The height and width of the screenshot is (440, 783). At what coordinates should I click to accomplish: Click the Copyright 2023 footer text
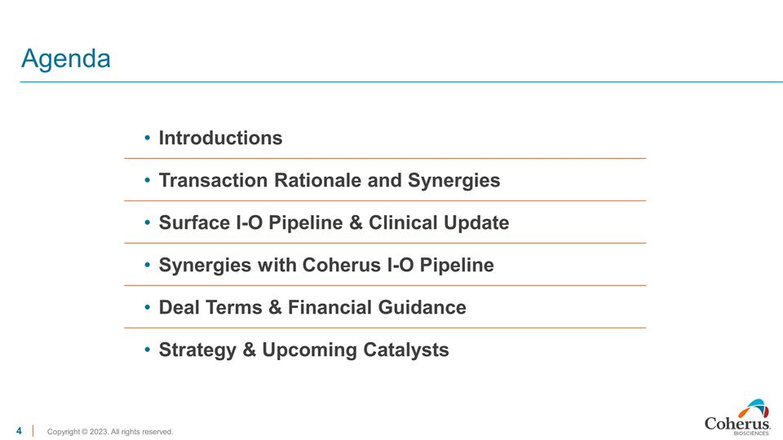click(110, 432)
